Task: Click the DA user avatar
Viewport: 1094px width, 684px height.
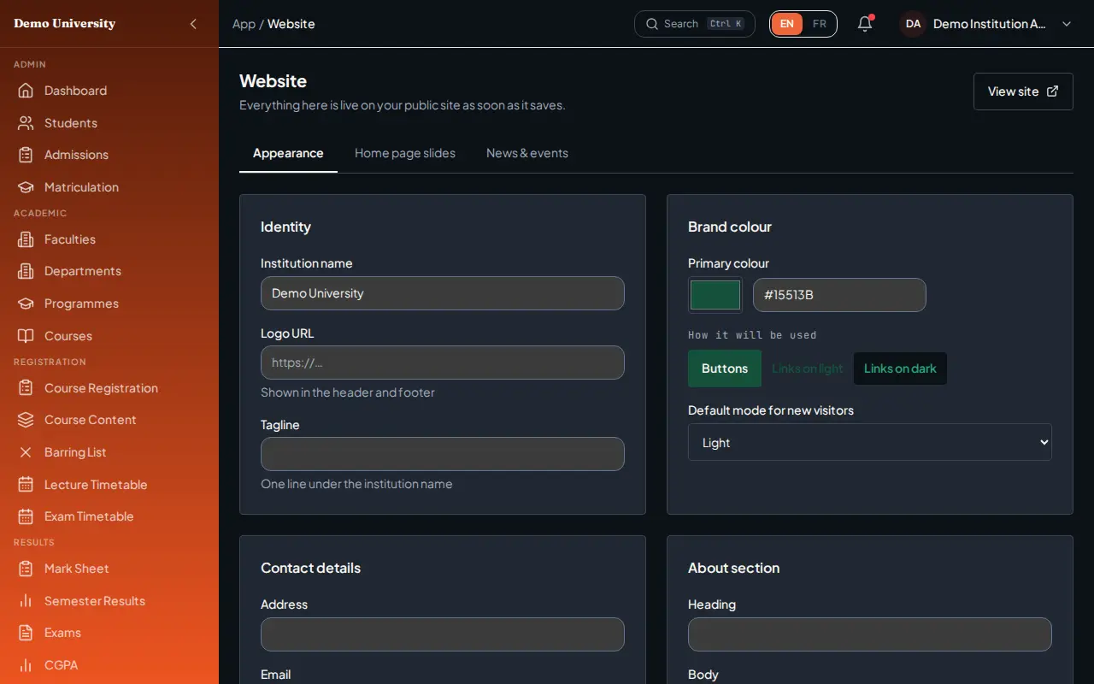Action: click(x=913, y=24)
